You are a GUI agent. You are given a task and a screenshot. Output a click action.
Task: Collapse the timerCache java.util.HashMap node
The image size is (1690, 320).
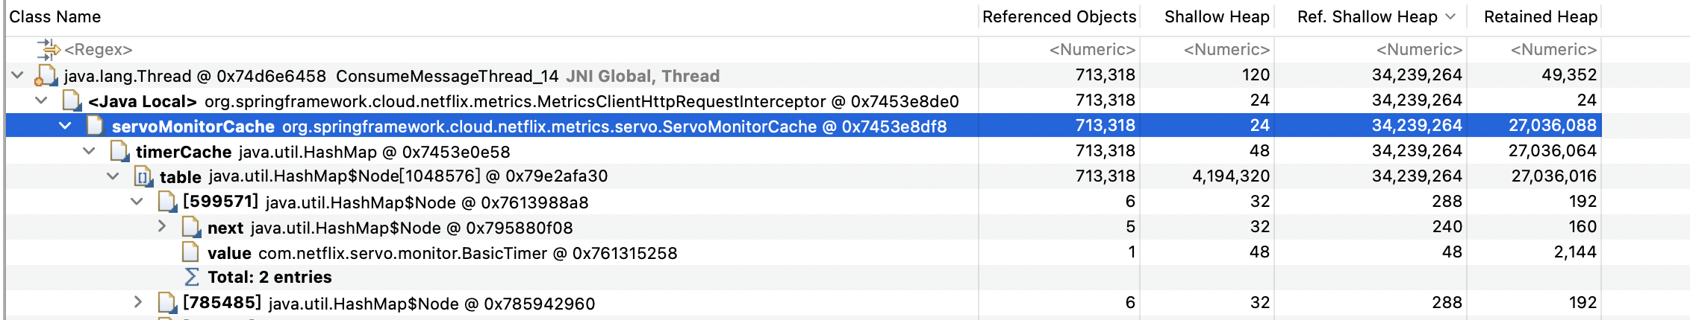pos(89,151)
